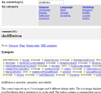Click the -handleNodeDropCallback flag link
This screenshot has width=101, height=93.
click(21, 66)
